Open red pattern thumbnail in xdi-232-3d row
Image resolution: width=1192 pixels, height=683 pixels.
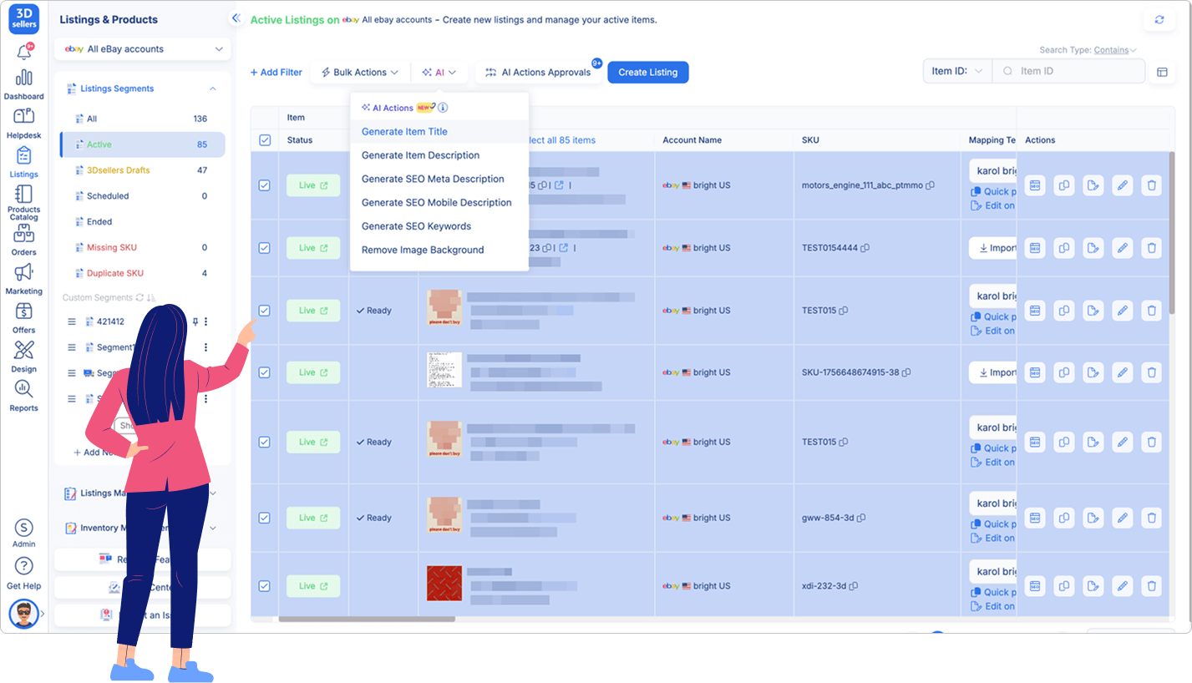coord(444,583)
